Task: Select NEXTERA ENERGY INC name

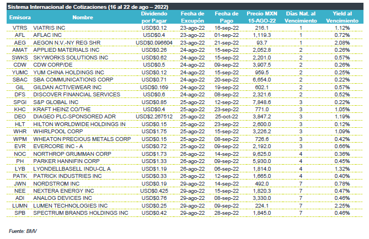Action: coord(63,191)
